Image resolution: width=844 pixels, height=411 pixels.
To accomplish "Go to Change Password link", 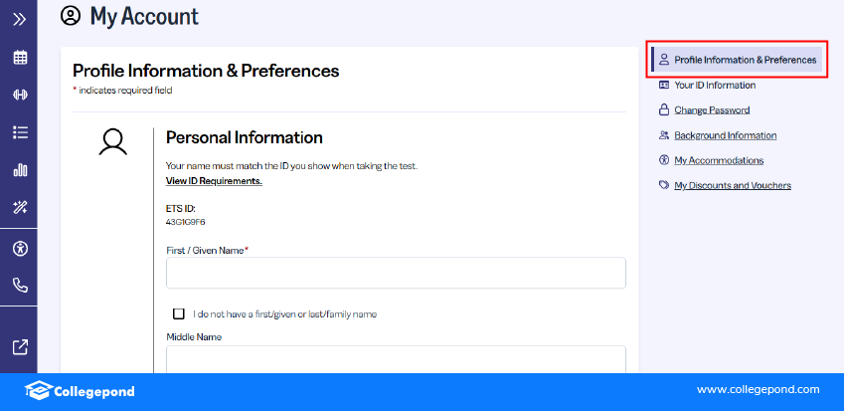I will [x=712, y=110].
